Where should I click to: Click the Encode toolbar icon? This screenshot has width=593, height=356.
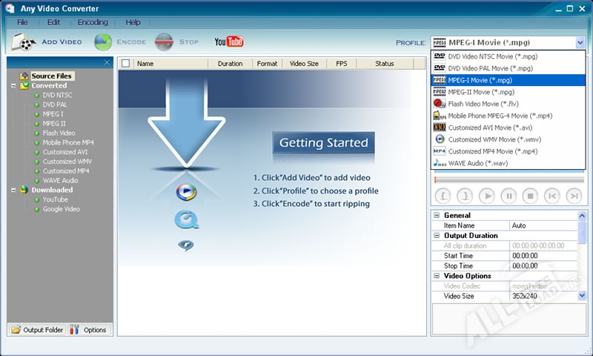click(x=103, y=42)
